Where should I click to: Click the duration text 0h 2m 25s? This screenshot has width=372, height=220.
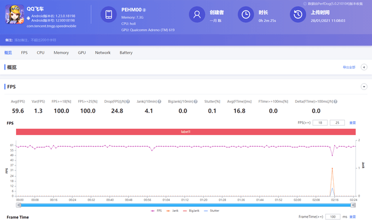click(x=267, y=21)
